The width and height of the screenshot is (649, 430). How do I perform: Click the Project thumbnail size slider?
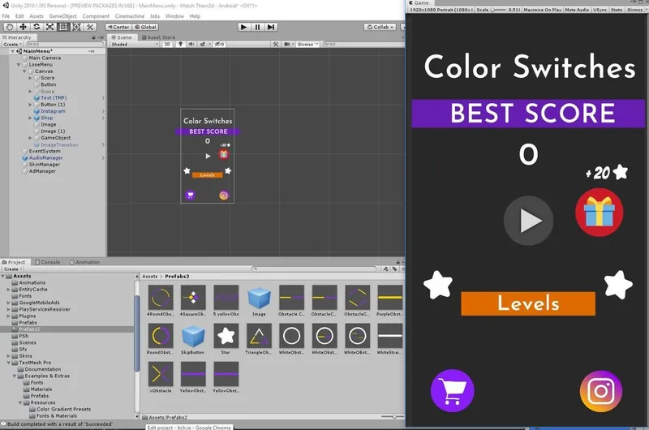[x=393, y=417]
